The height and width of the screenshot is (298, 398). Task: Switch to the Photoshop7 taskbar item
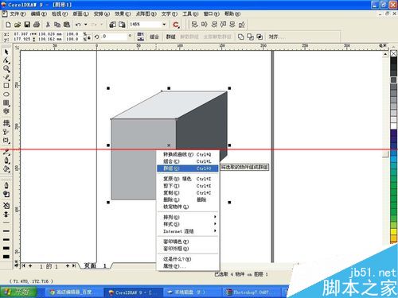[252, 292]
